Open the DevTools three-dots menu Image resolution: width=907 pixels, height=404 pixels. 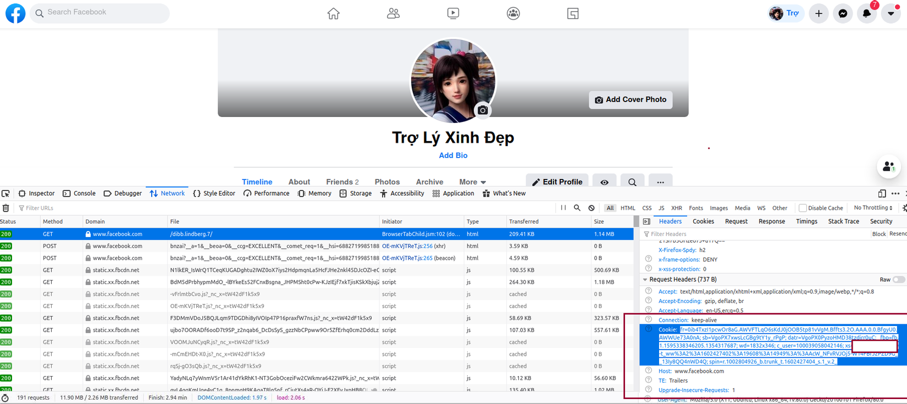pos(895,193)
